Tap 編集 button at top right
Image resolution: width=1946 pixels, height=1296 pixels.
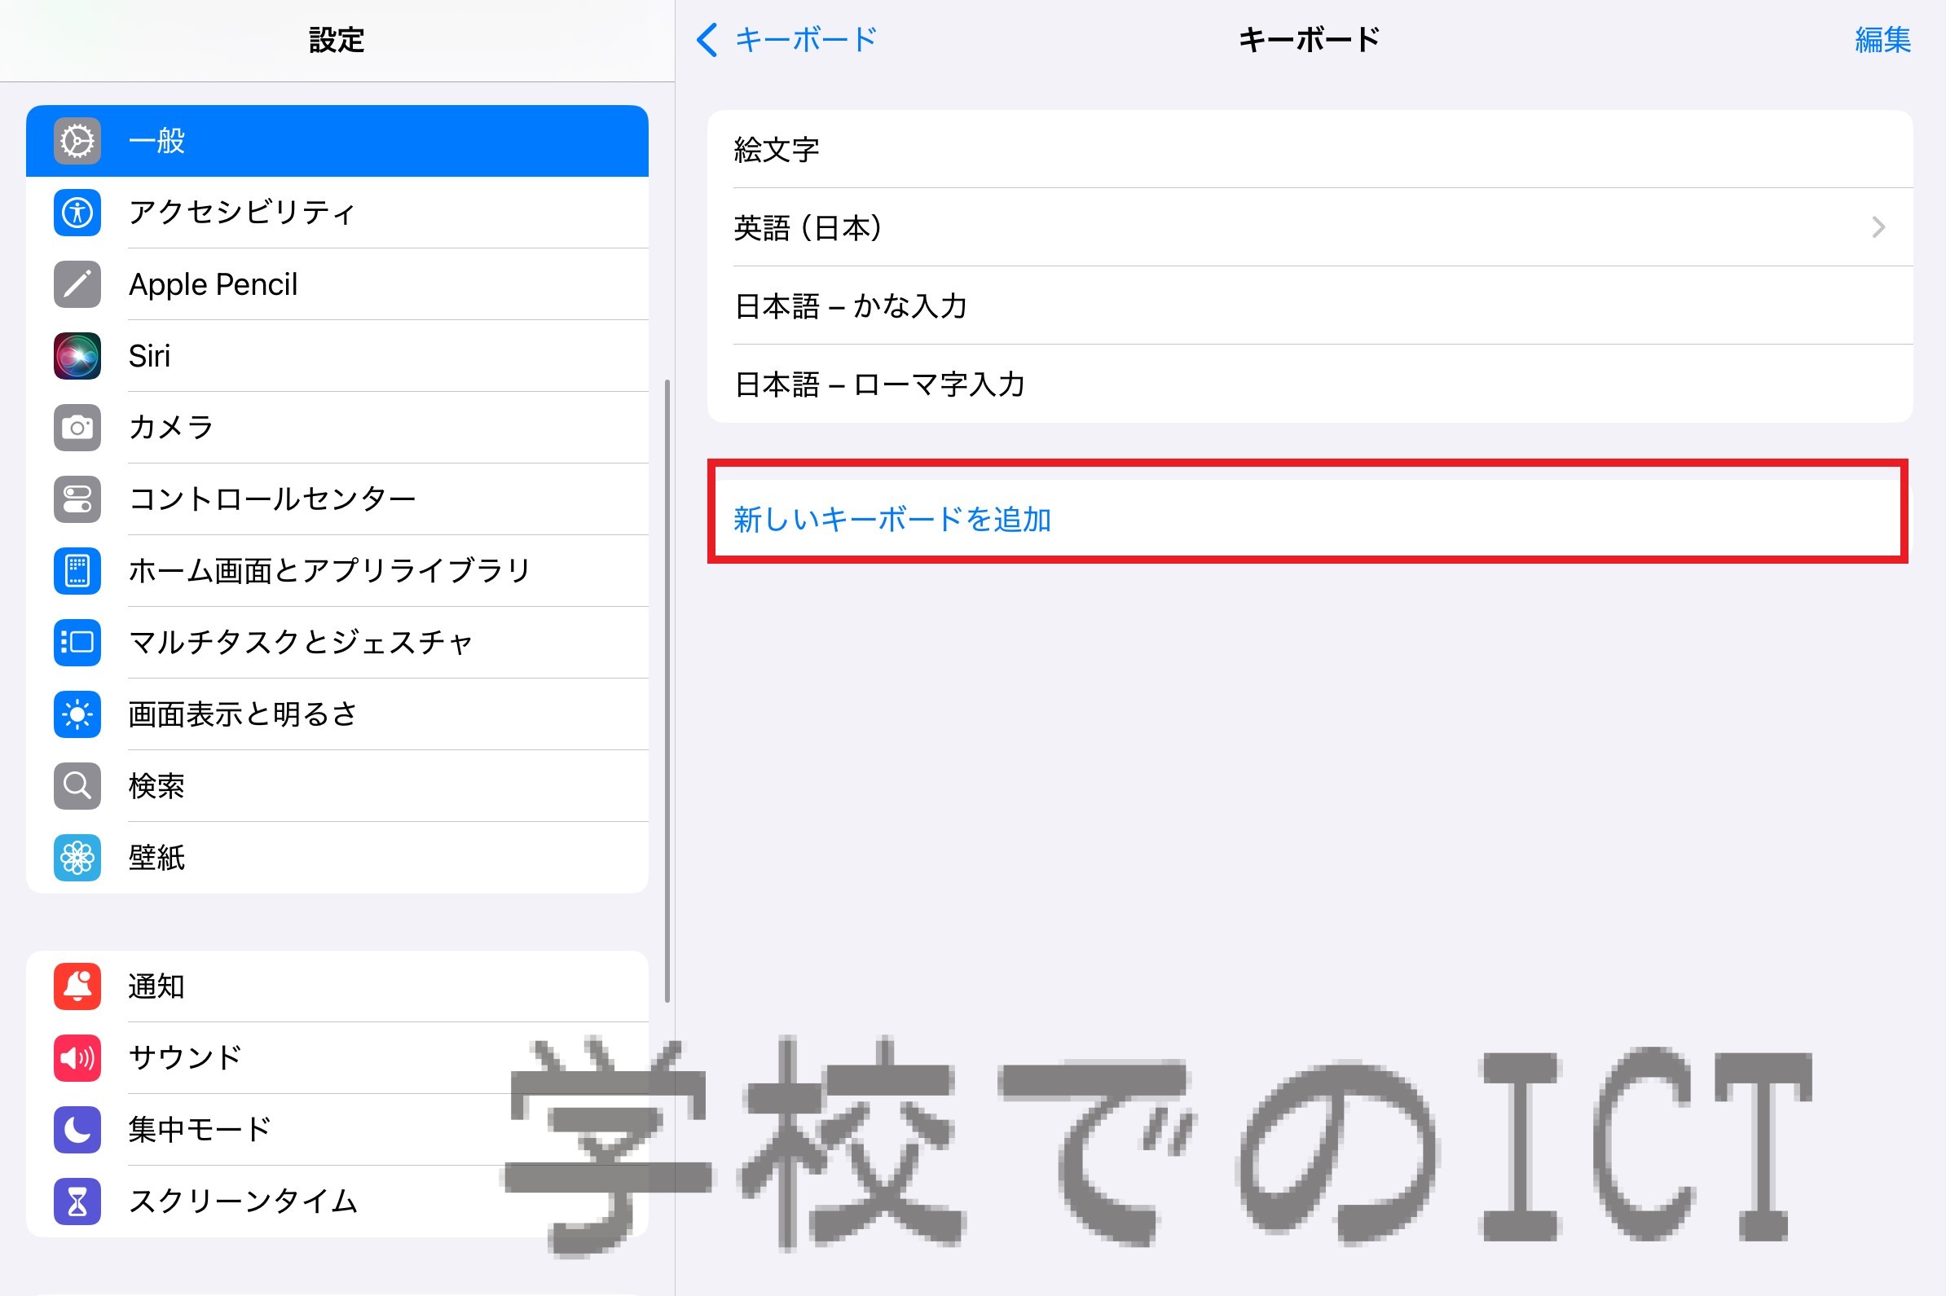(1882, 40)
